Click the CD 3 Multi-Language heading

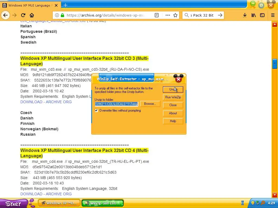[x=84, y=61]
